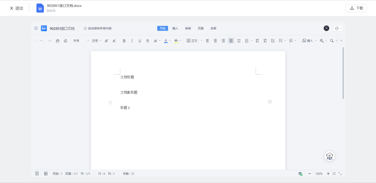Add a comment via margin comment icon
This screenshot has height=183, width=376.
(x=270, y=102)
